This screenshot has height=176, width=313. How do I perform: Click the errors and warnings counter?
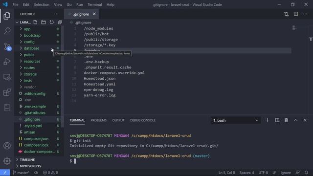[50, 173]
